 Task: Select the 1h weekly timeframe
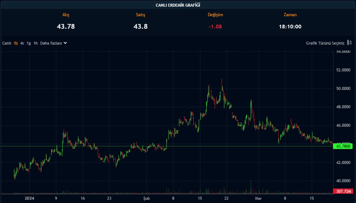coord(35,43)
